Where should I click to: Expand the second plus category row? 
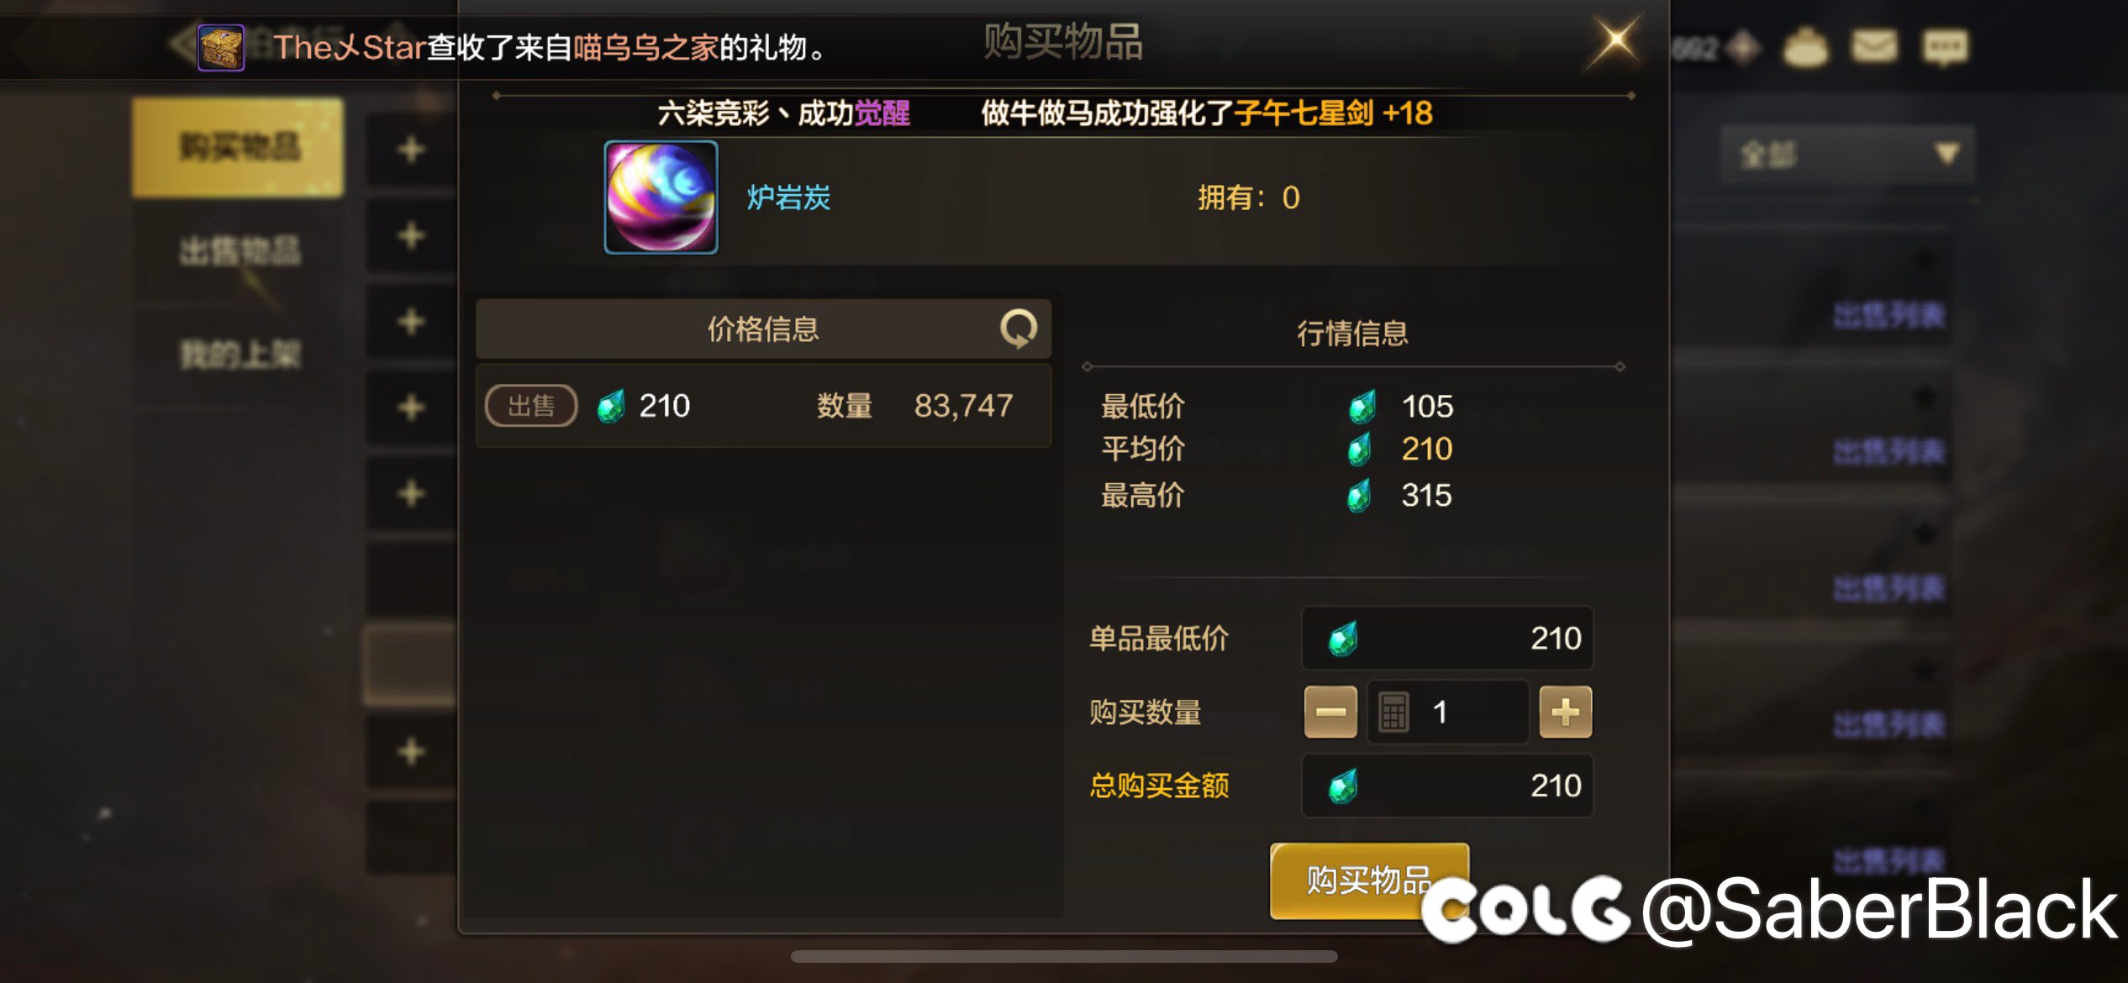[x=411, y=236]
